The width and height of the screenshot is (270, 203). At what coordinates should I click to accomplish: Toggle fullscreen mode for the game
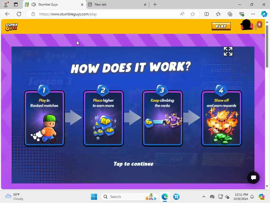point(228,52)
